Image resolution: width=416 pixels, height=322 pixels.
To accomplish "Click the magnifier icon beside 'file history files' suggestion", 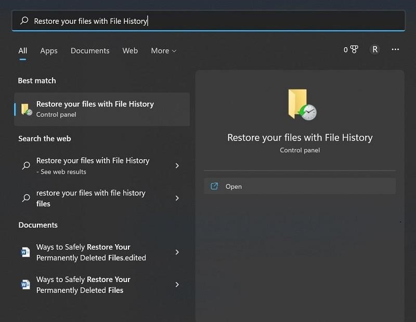I will point(25,198).
